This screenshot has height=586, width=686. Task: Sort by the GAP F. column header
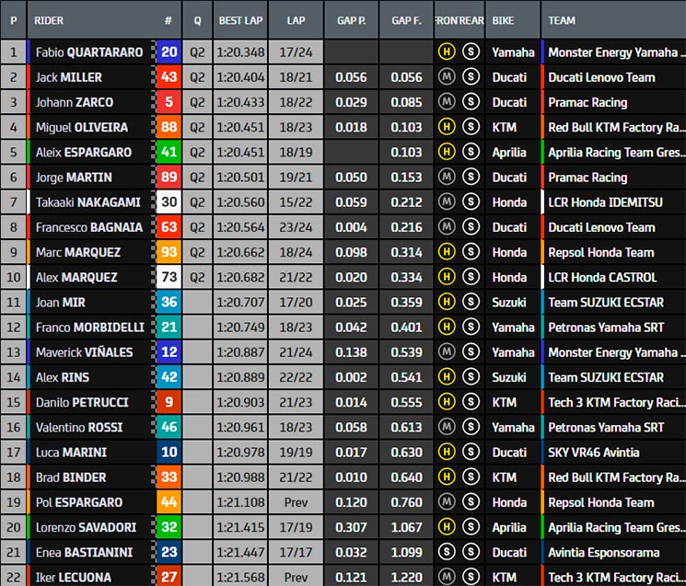pyautogui.click(x=406, y=20)
